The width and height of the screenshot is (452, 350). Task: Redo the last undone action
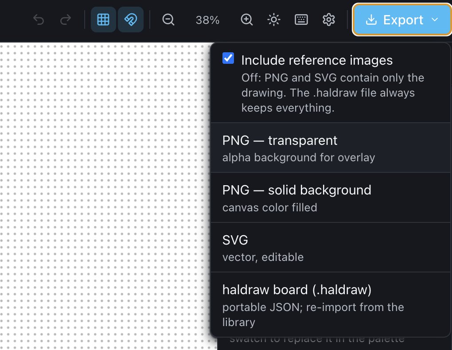click(66, 19)
